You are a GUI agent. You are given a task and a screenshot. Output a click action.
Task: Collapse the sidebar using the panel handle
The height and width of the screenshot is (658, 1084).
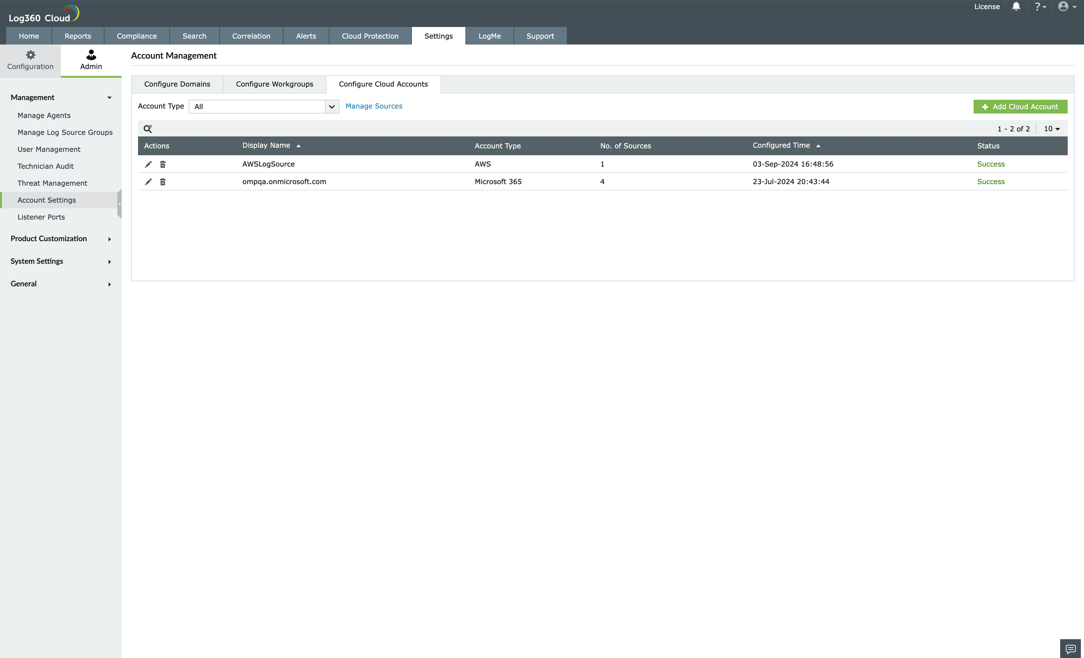[119, 204]
